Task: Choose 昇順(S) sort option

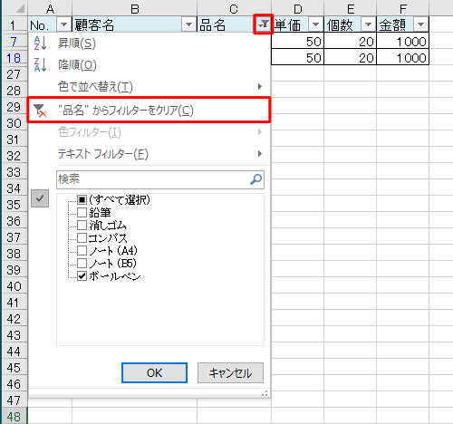Action: click(149, 43)
